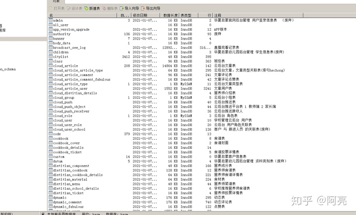The width and height of the screenshot is (356, 215).
Task: Open the 导出向导 export wizard
Action: pyautogui.click(x=150, y=8)
